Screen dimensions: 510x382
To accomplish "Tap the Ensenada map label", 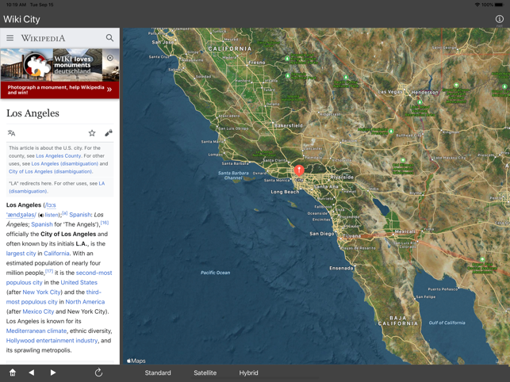I will pos(341,268).
